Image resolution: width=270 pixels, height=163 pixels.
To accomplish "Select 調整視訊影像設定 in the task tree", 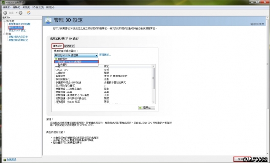I will pos(18,40).
